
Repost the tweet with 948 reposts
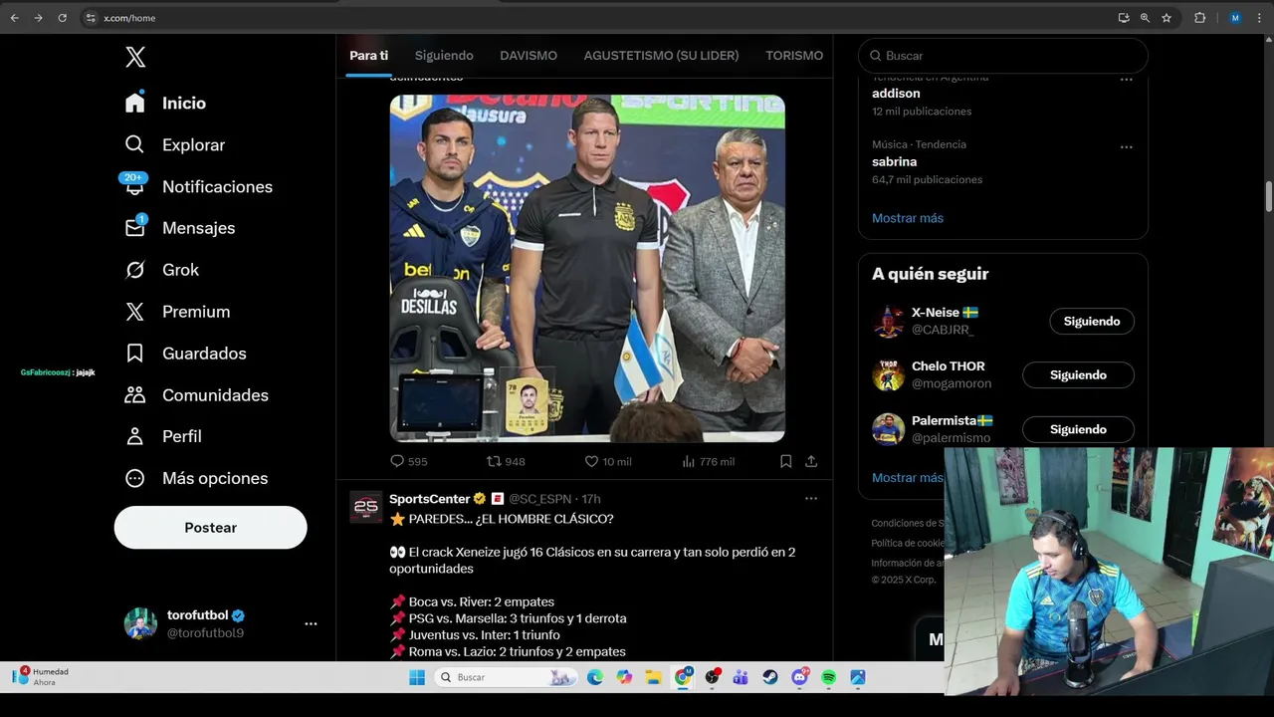tap(506, 461)
